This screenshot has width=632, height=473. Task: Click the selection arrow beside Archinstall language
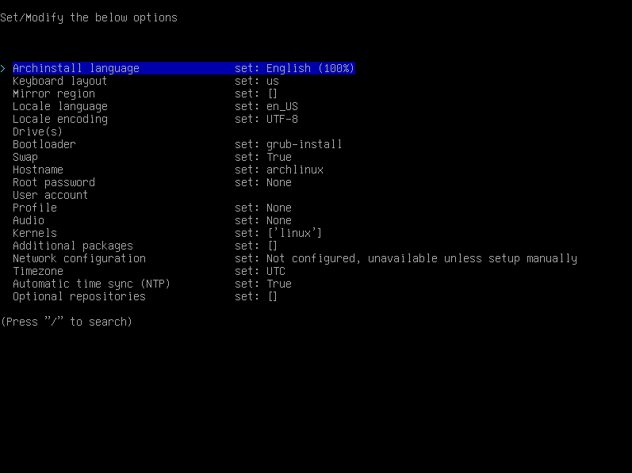[3, 68]
